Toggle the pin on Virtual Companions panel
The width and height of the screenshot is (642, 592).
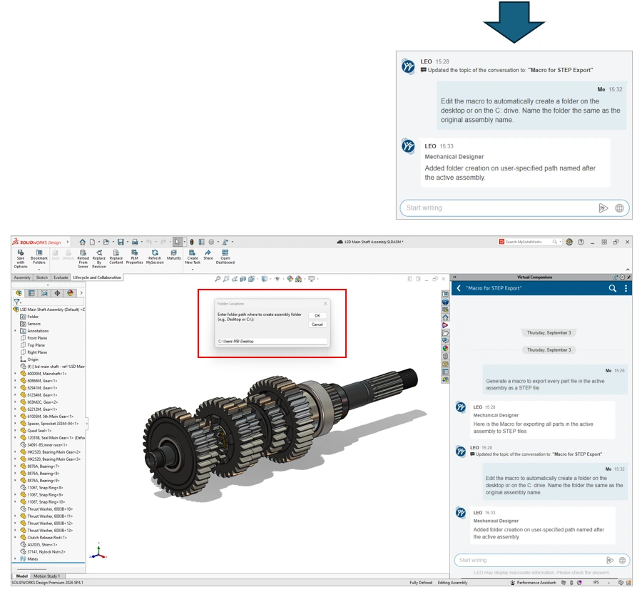629,277
